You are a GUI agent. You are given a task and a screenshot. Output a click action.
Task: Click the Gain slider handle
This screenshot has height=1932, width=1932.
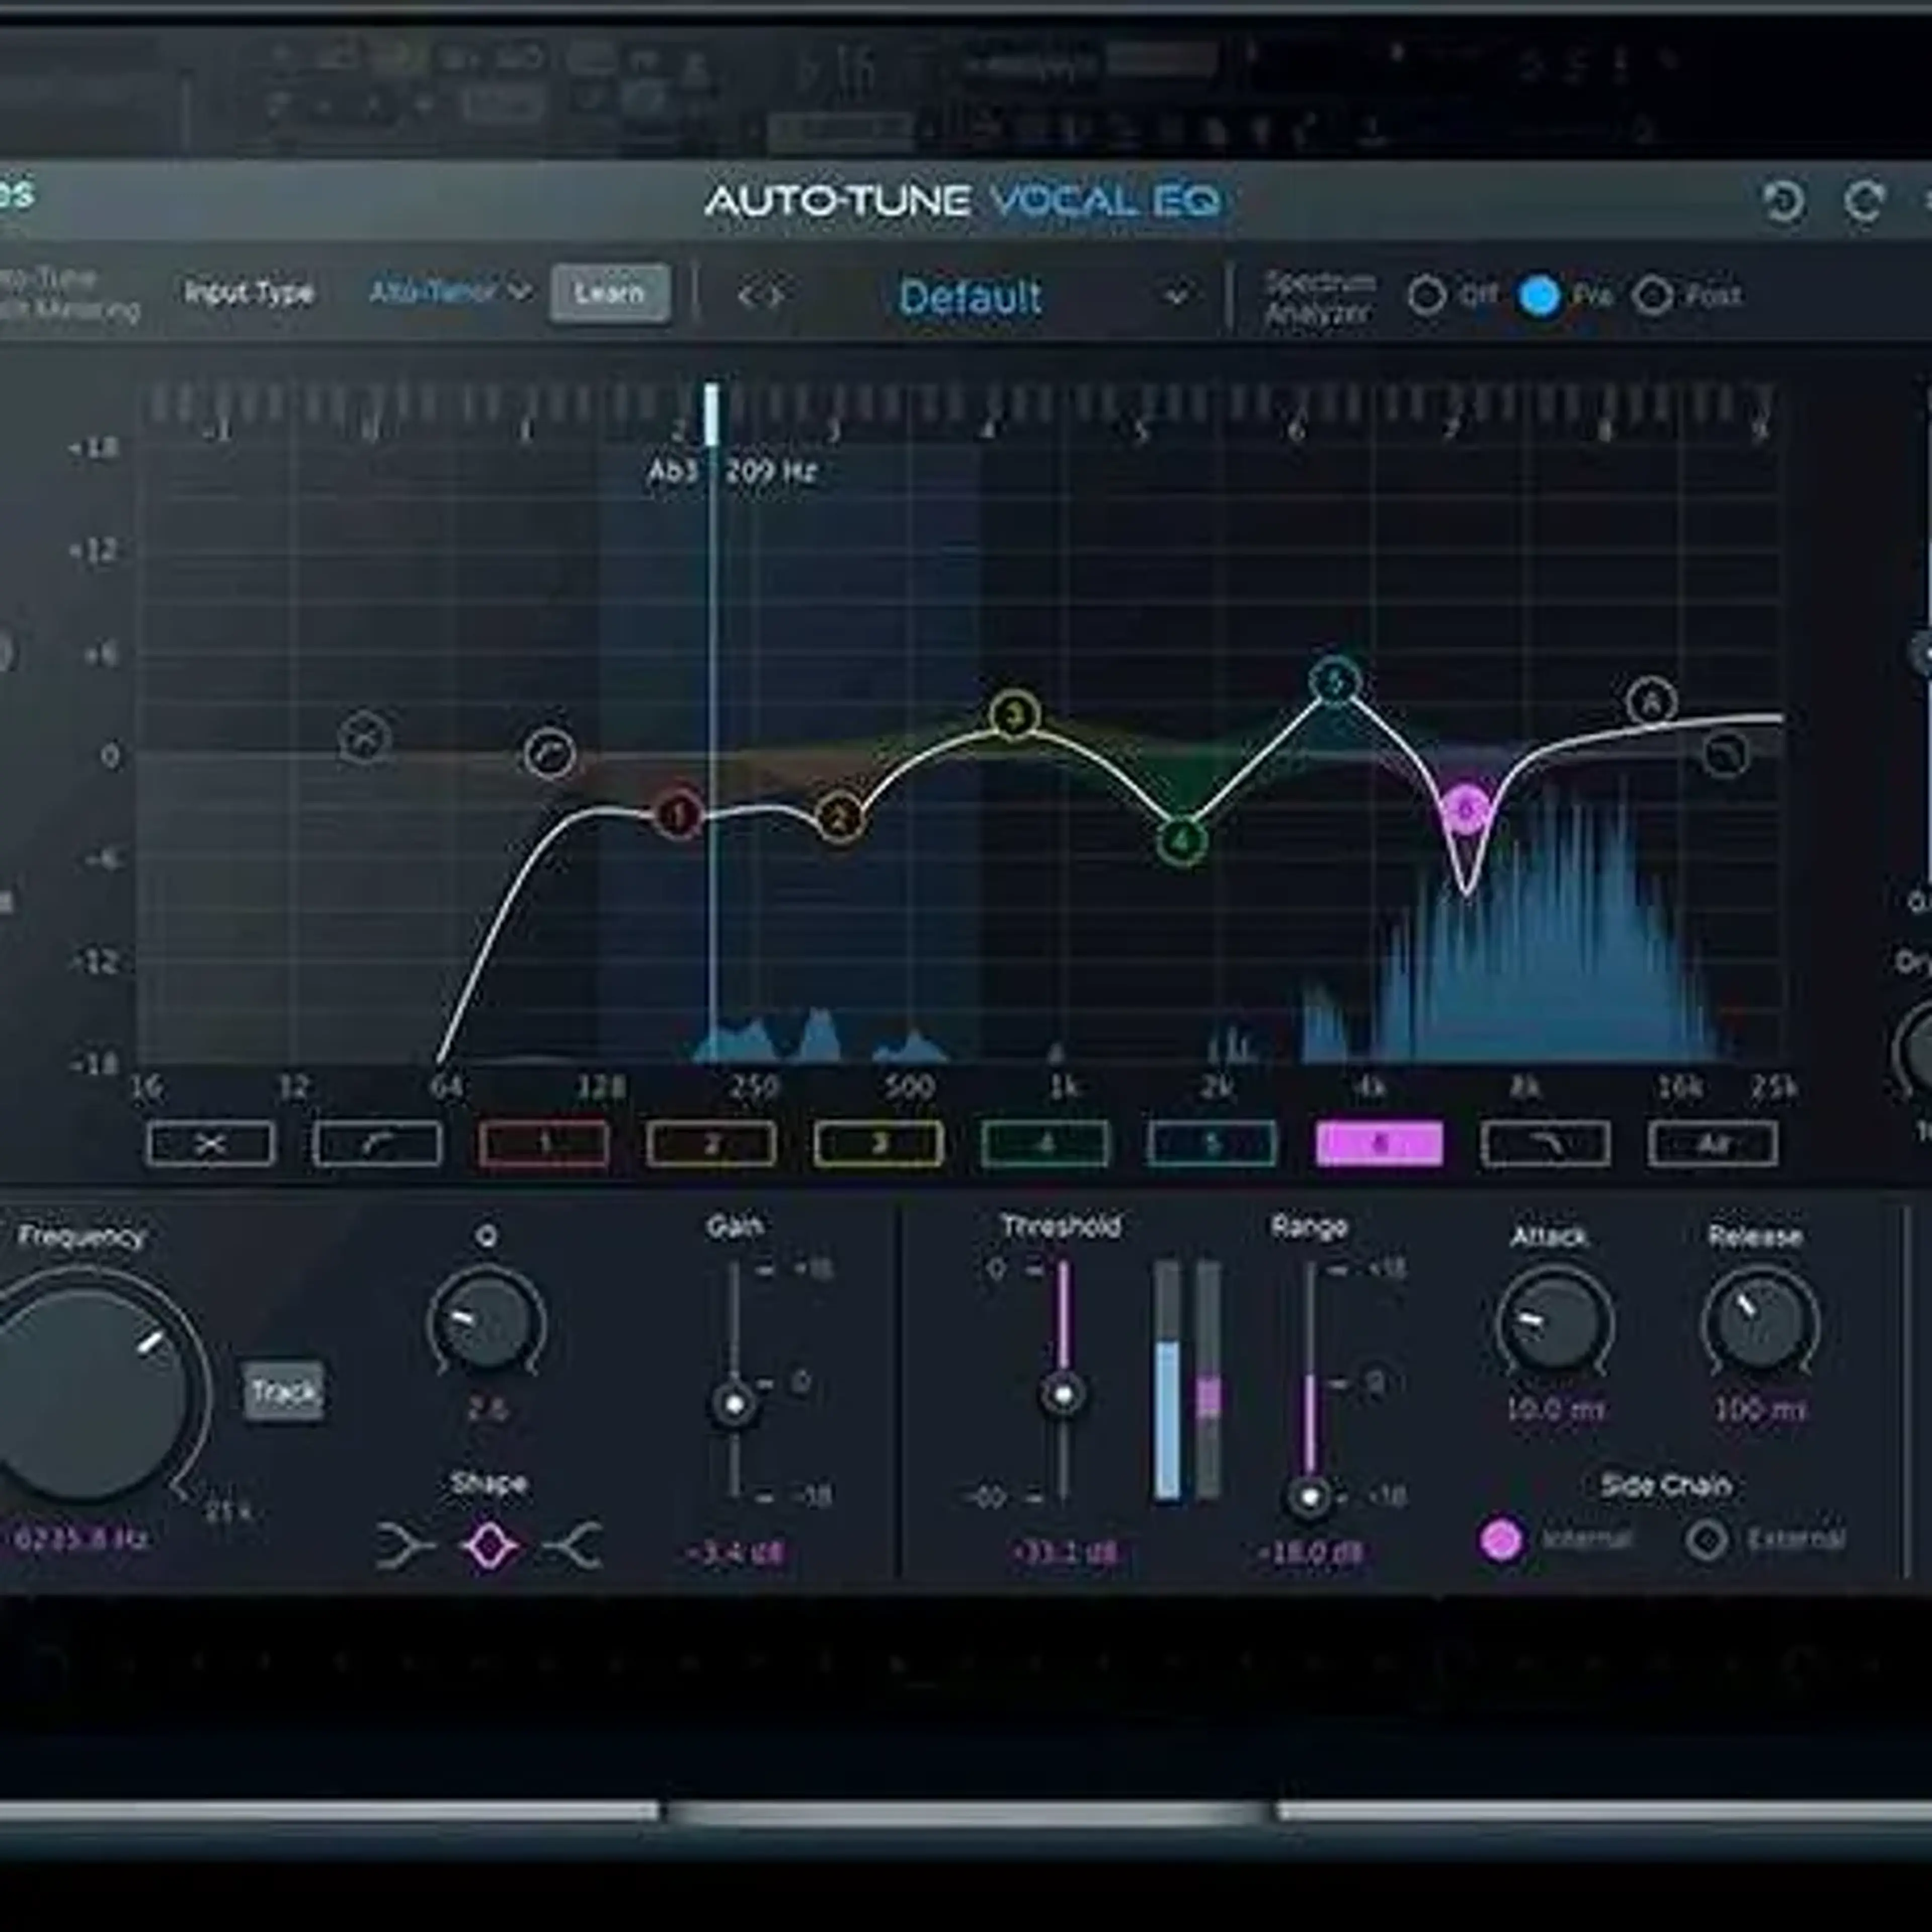734,1404
